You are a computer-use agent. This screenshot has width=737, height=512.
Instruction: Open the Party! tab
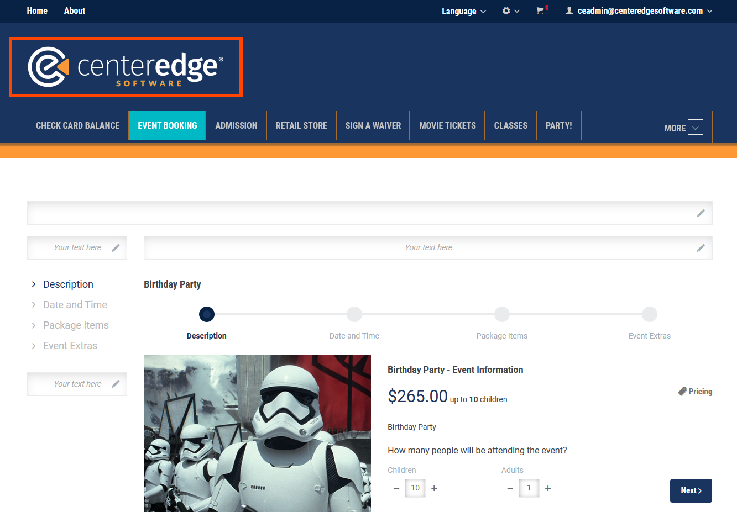[559, 126]
